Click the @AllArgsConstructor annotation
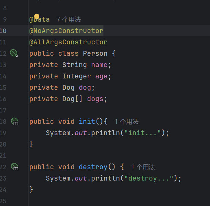This screenshot has width=210, height=206. pyautogui.click(x=68, y=42)
